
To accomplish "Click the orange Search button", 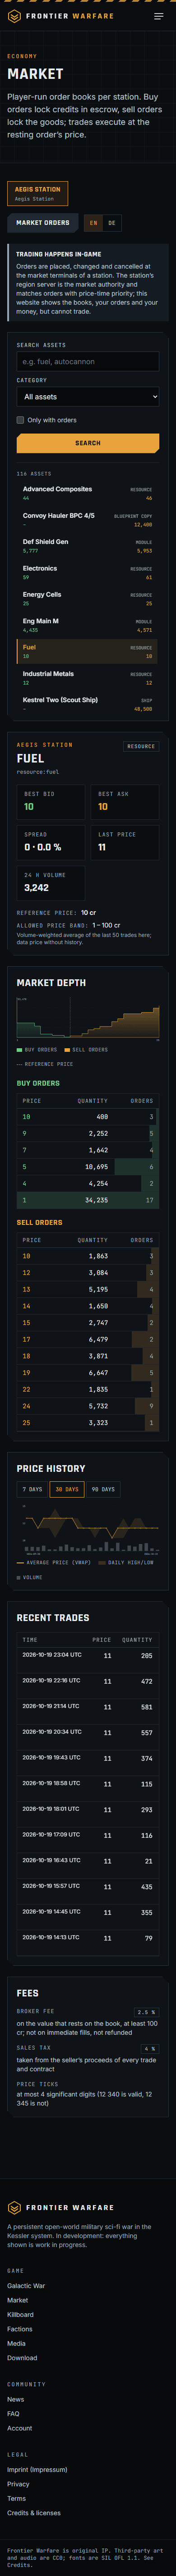I will pos(88,443).
